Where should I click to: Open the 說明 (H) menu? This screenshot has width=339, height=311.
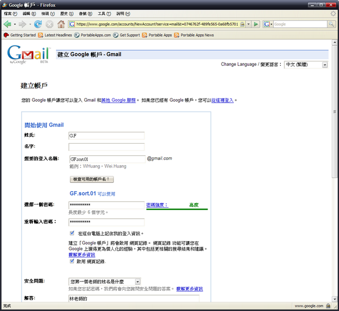click(x=123, y=14)
